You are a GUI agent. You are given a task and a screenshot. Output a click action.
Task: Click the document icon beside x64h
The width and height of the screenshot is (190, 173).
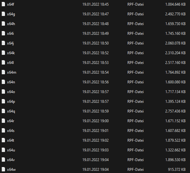click(3, 24)
